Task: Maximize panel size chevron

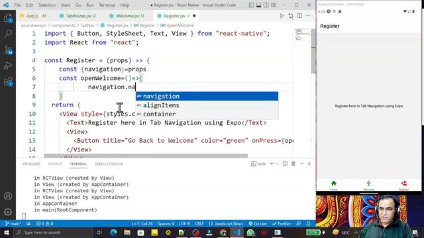Action: tap(302, 164)
